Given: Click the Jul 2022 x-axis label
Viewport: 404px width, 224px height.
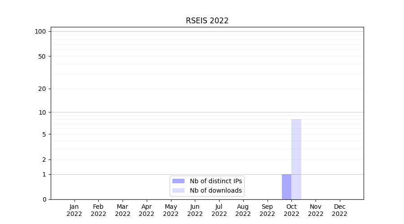Looking at the screenshot, I should point(219,210).
